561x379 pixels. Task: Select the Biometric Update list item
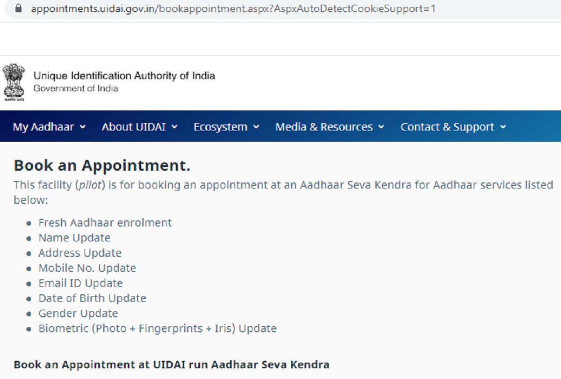click(158, 328)
